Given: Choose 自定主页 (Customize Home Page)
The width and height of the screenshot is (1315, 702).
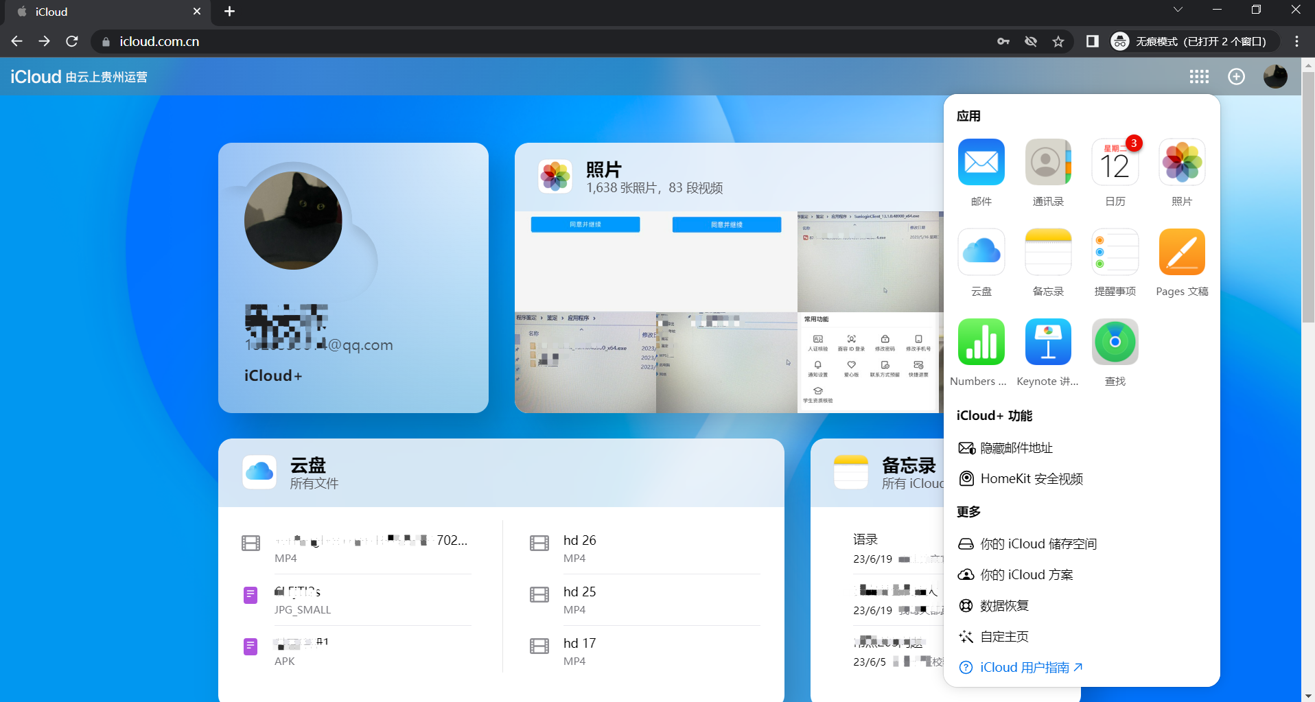Looking at the screenshot, I should click(x=994, y=637).
